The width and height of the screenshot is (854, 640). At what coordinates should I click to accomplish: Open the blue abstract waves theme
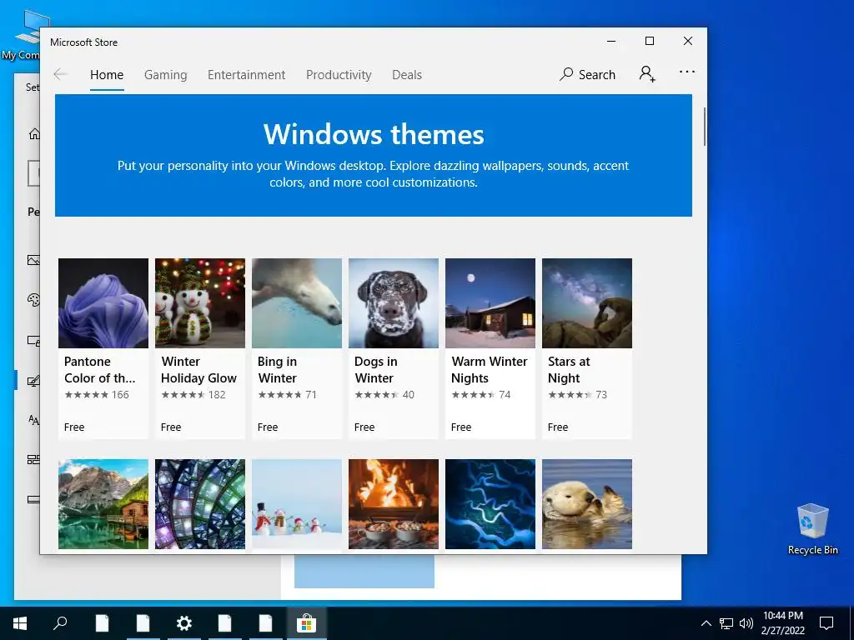[x=490, y=504]
